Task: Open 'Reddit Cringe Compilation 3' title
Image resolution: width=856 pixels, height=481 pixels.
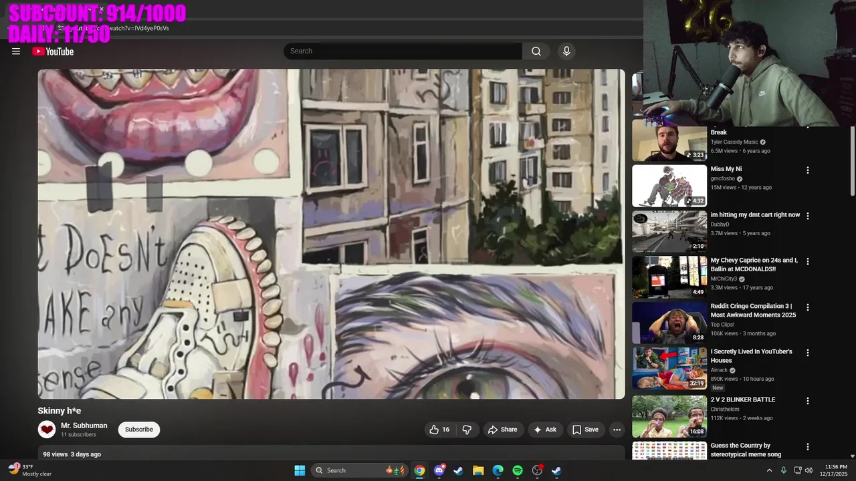Action: [753, 311]
